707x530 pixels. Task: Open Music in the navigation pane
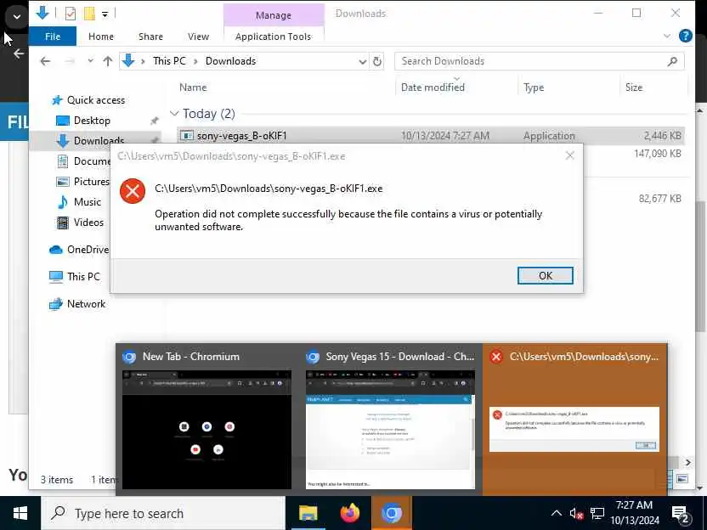(87, 202)
